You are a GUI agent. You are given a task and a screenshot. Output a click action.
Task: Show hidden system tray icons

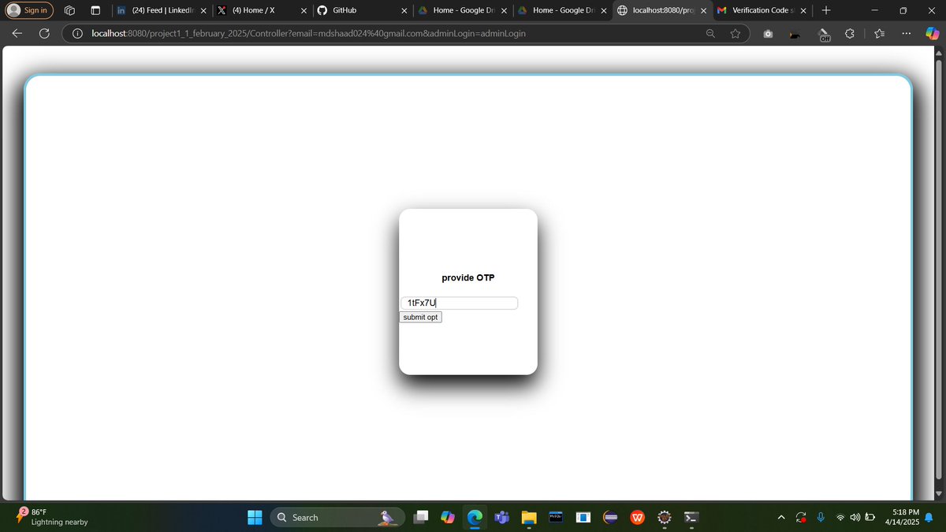781,517
